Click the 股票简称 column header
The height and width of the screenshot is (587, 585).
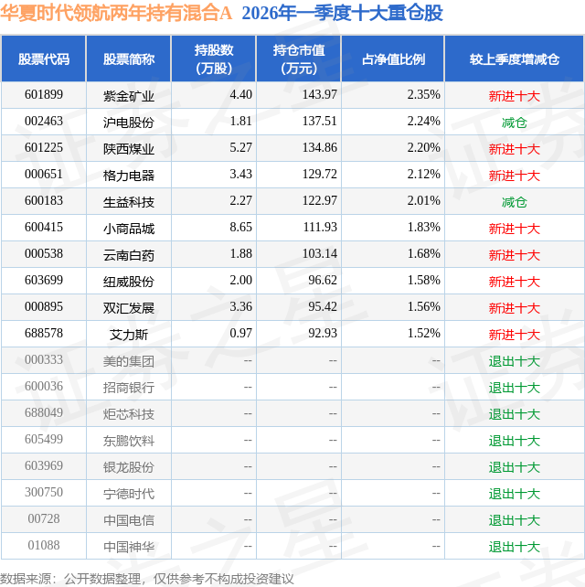[x=128, y=59]
